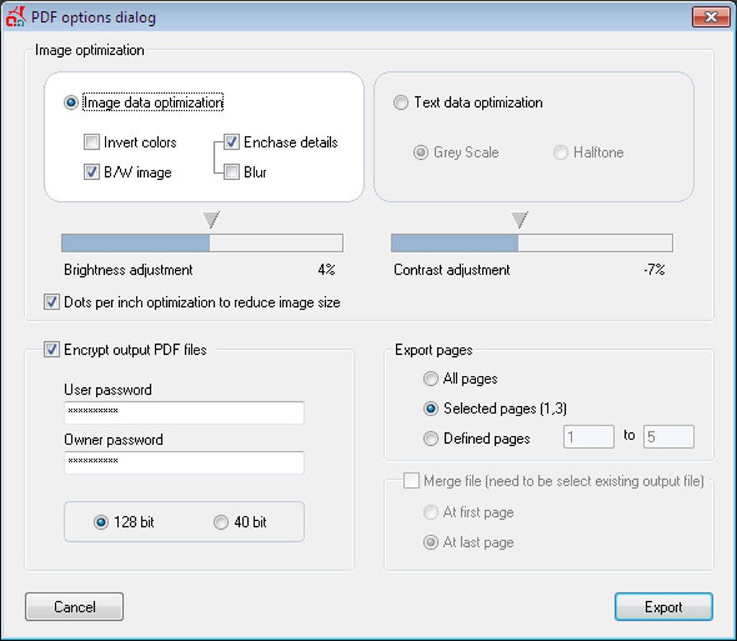Uncheck the B/W image option
The image size is (737, 641).
pos(92,173)
